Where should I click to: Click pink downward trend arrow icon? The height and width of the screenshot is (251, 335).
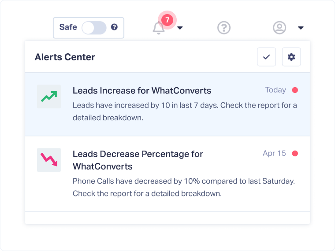point(49,159)
